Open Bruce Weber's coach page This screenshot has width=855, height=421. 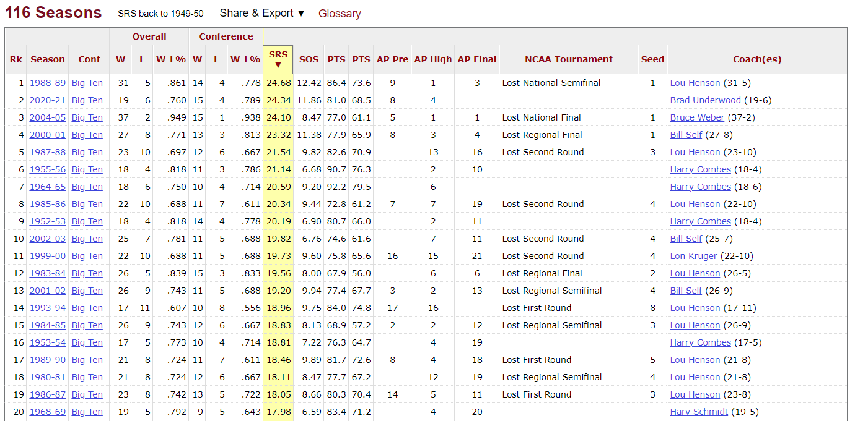tap(697, 117)
